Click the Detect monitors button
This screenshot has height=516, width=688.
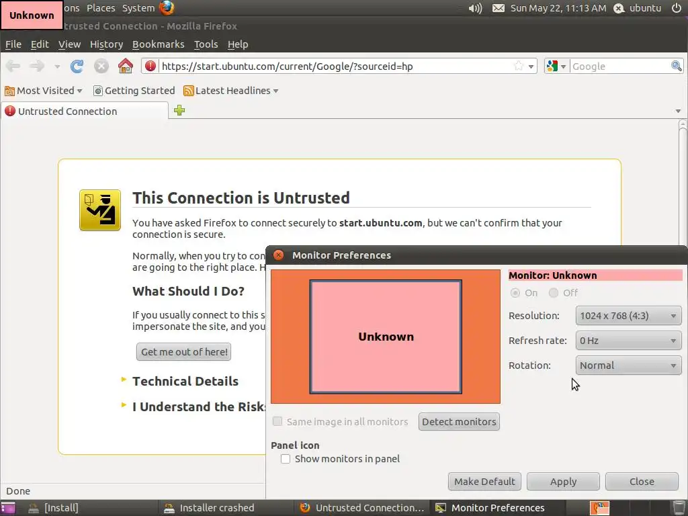(x=459, y=422)
